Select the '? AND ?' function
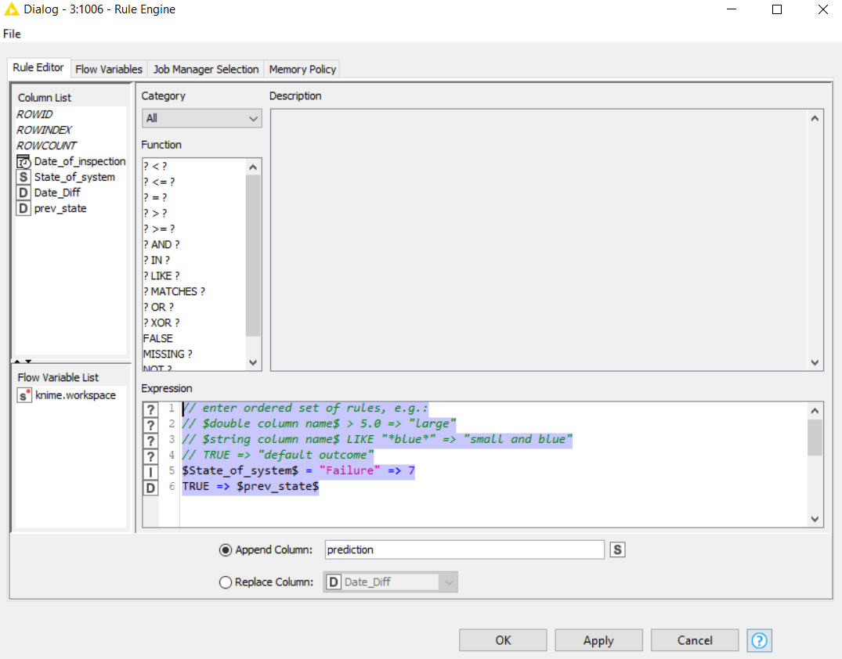Screen dimensions: 842x659 coord(161,244)
